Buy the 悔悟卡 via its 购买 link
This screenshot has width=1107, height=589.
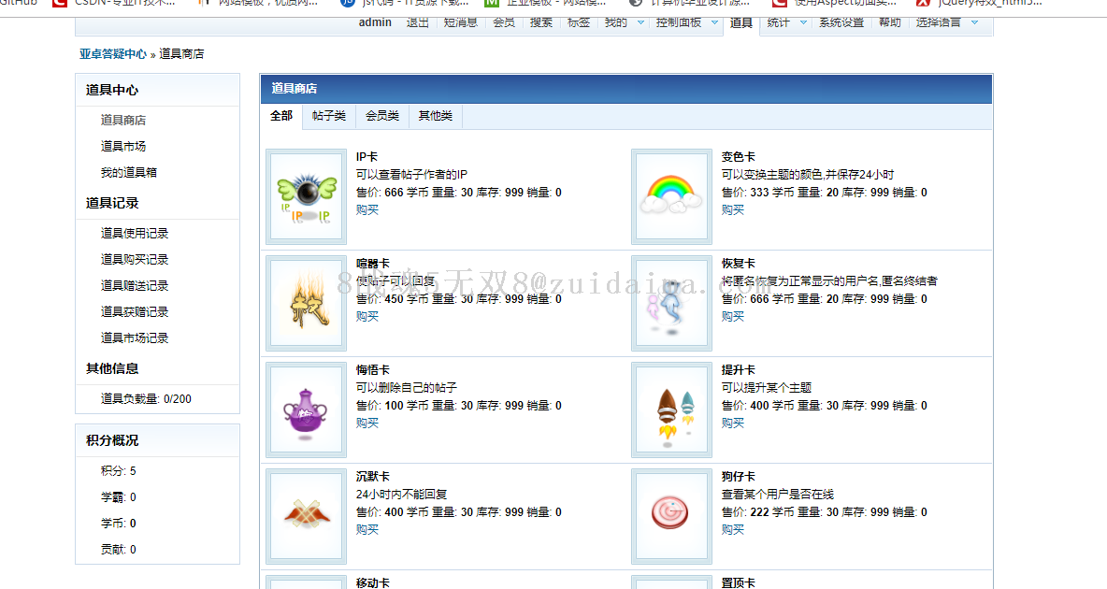pos(367,423)
